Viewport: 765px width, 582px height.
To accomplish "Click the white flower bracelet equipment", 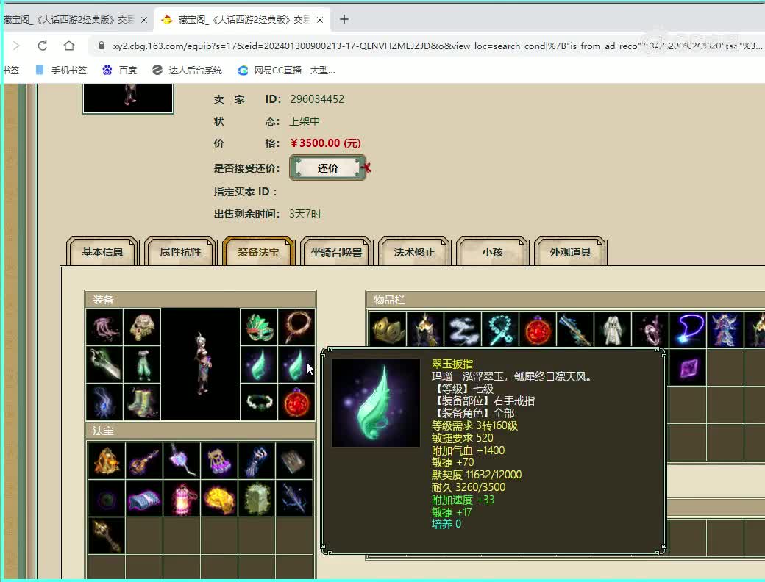I will 259,402.
